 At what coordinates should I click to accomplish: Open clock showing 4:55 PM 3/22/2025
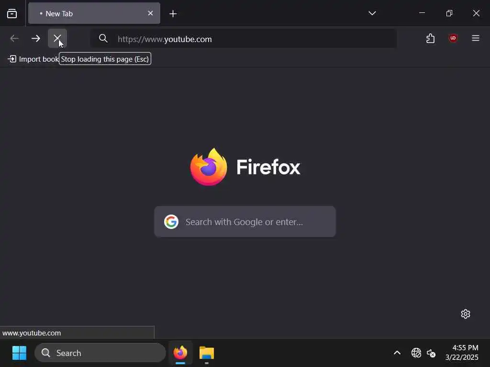(x=462, y=352)
